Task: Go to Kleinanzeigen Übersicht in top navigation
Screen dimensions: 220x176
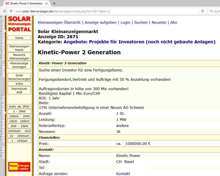Action: pos(59,22)
